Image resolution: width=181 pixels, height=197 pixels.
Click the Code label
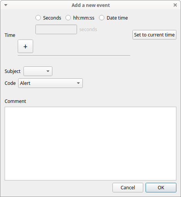pyautogui.click(x=10, y=83)
